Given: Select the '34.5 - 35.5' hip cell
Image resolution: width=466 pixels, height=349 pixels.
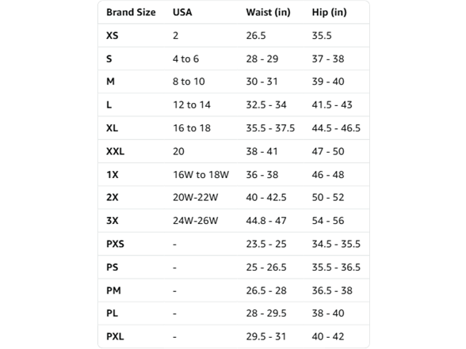Looking at the screenshot, I should (336, 244).
